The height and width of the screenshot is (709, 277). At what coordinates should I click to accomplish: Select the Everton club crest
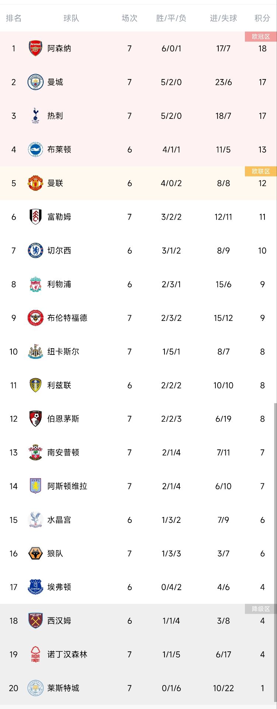pos(35,587)
